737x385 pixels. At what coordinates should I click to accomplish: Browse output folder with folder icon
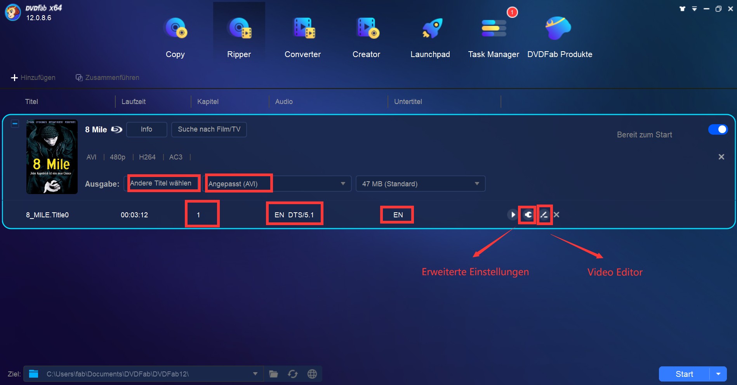pyautogui.click(x=274, y=374)
